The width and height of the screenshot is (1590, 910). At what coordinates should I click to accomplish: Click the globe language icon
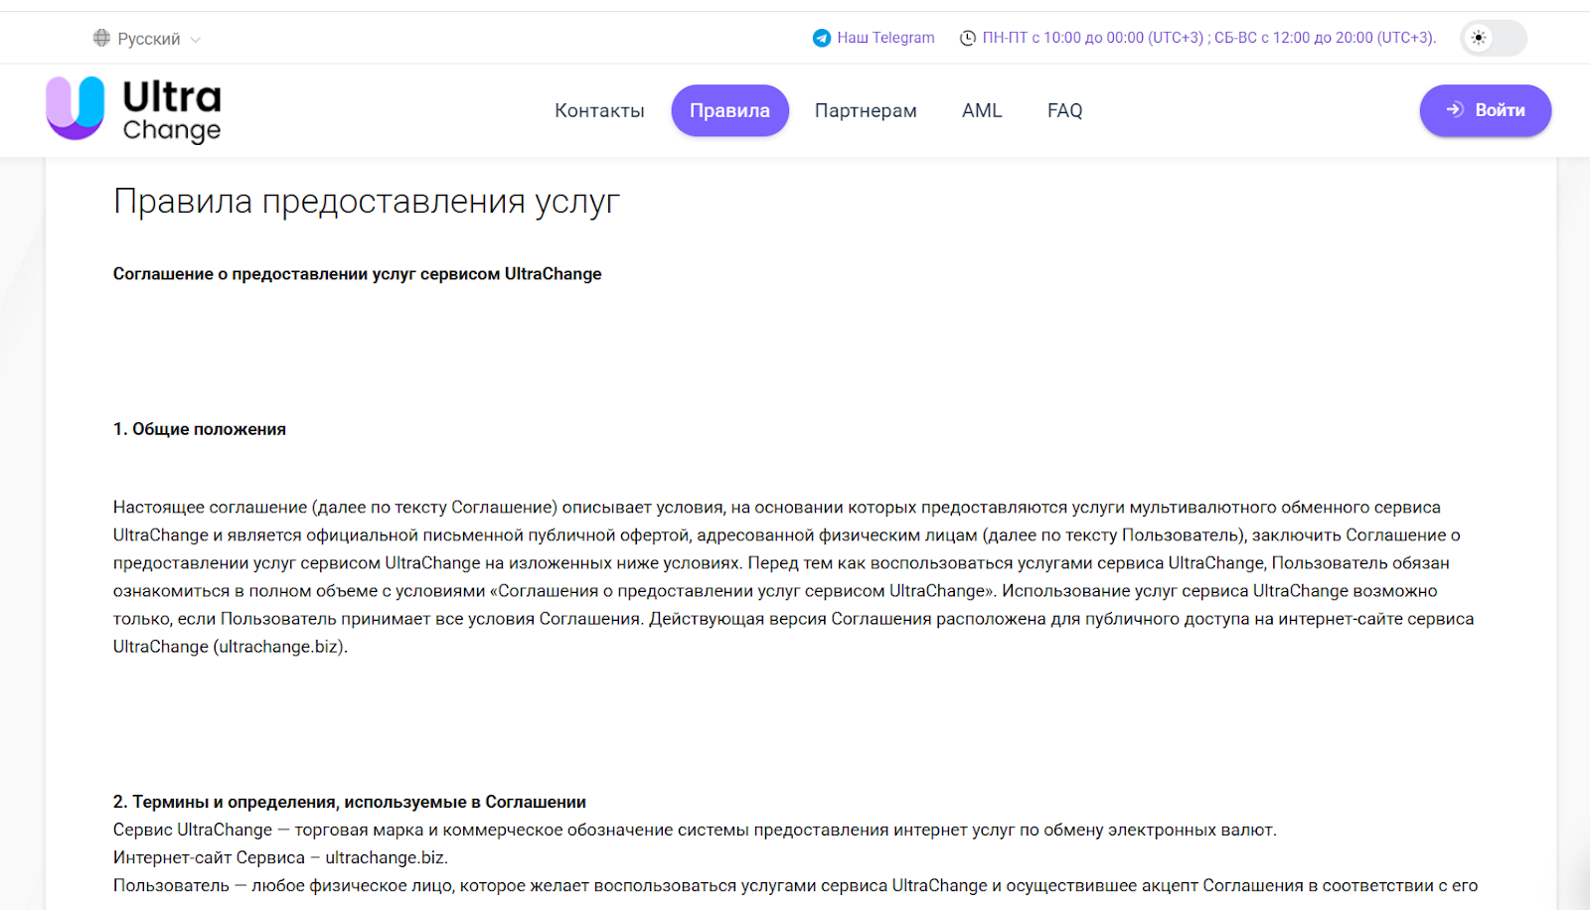pyautogui.click(x=101, y=38)
